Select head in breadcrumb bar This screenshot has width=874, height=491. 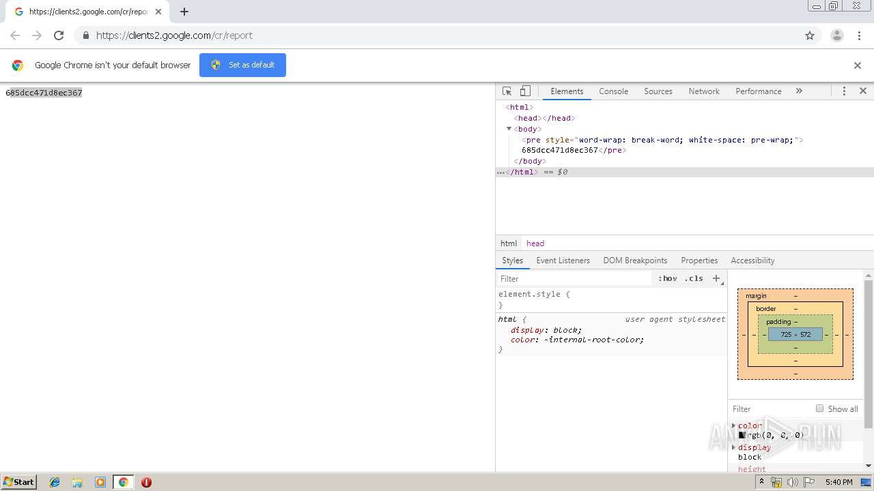(x=535, y=243)
